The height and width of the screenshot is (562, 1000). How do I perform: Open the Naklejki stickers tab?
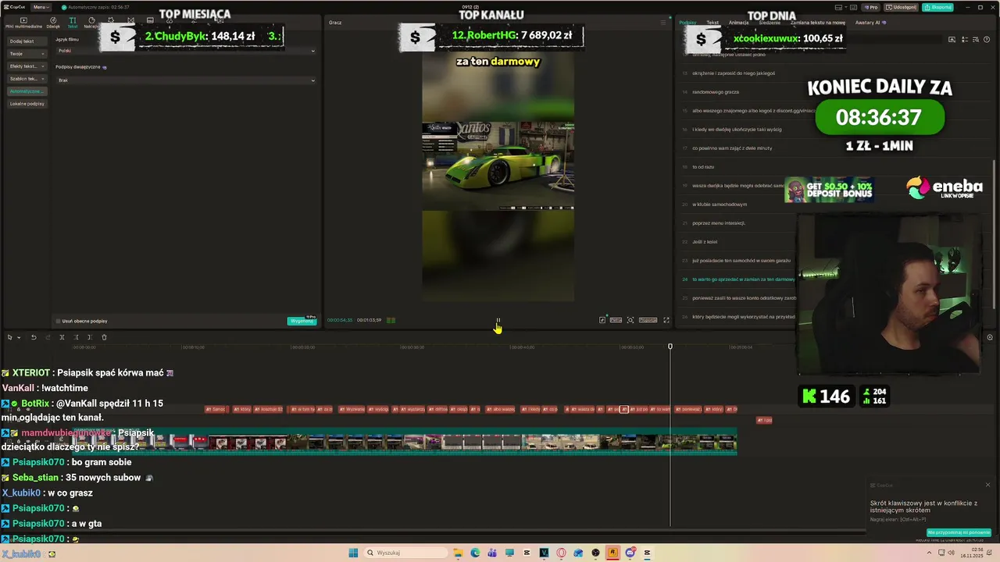click(x=91, y=23)
